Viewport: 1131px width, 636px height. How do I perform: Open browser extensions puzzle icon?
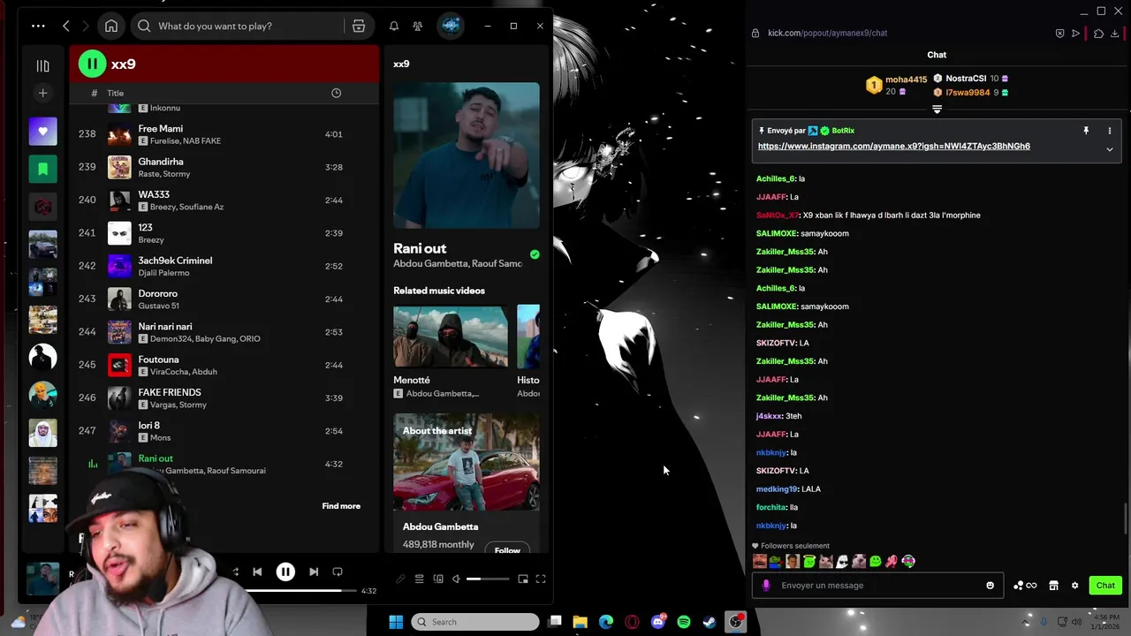point(1098,33)
